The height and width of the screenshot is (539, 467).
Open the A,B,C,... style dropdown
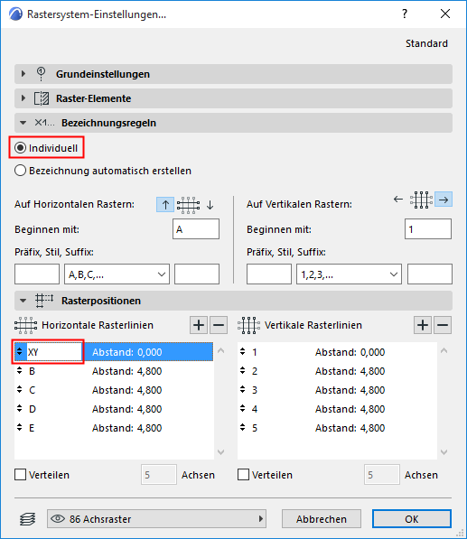pos(117,274)
